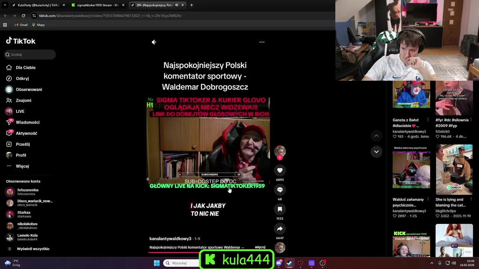Like the video with heart icon

[280, 170]
